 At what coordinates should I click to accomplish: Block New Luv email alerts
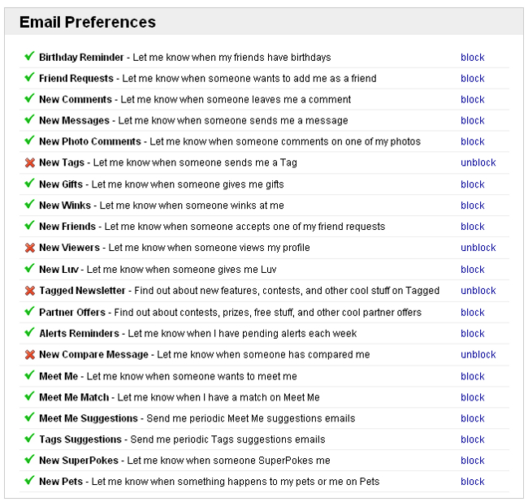(x=473, y=270)
